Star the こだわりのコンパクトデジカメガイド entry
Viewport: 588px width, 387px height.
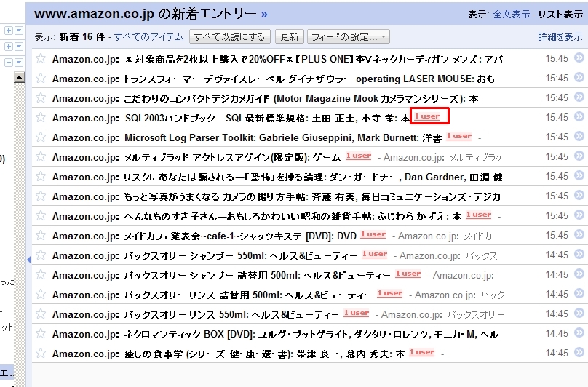(x=41, y=98)
